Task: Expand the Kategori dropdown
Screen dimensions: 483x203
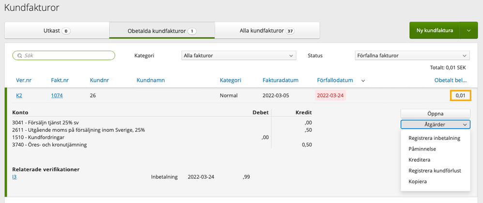Action: (238, 55)
